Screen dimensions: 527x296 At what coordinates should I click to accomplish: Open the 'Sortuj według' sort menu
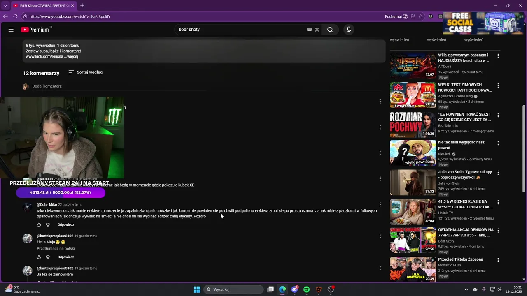tap(86, 72)
